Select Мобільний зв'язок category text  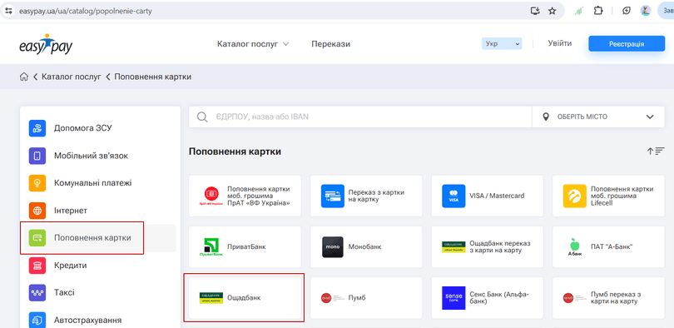tap(92, 156)
